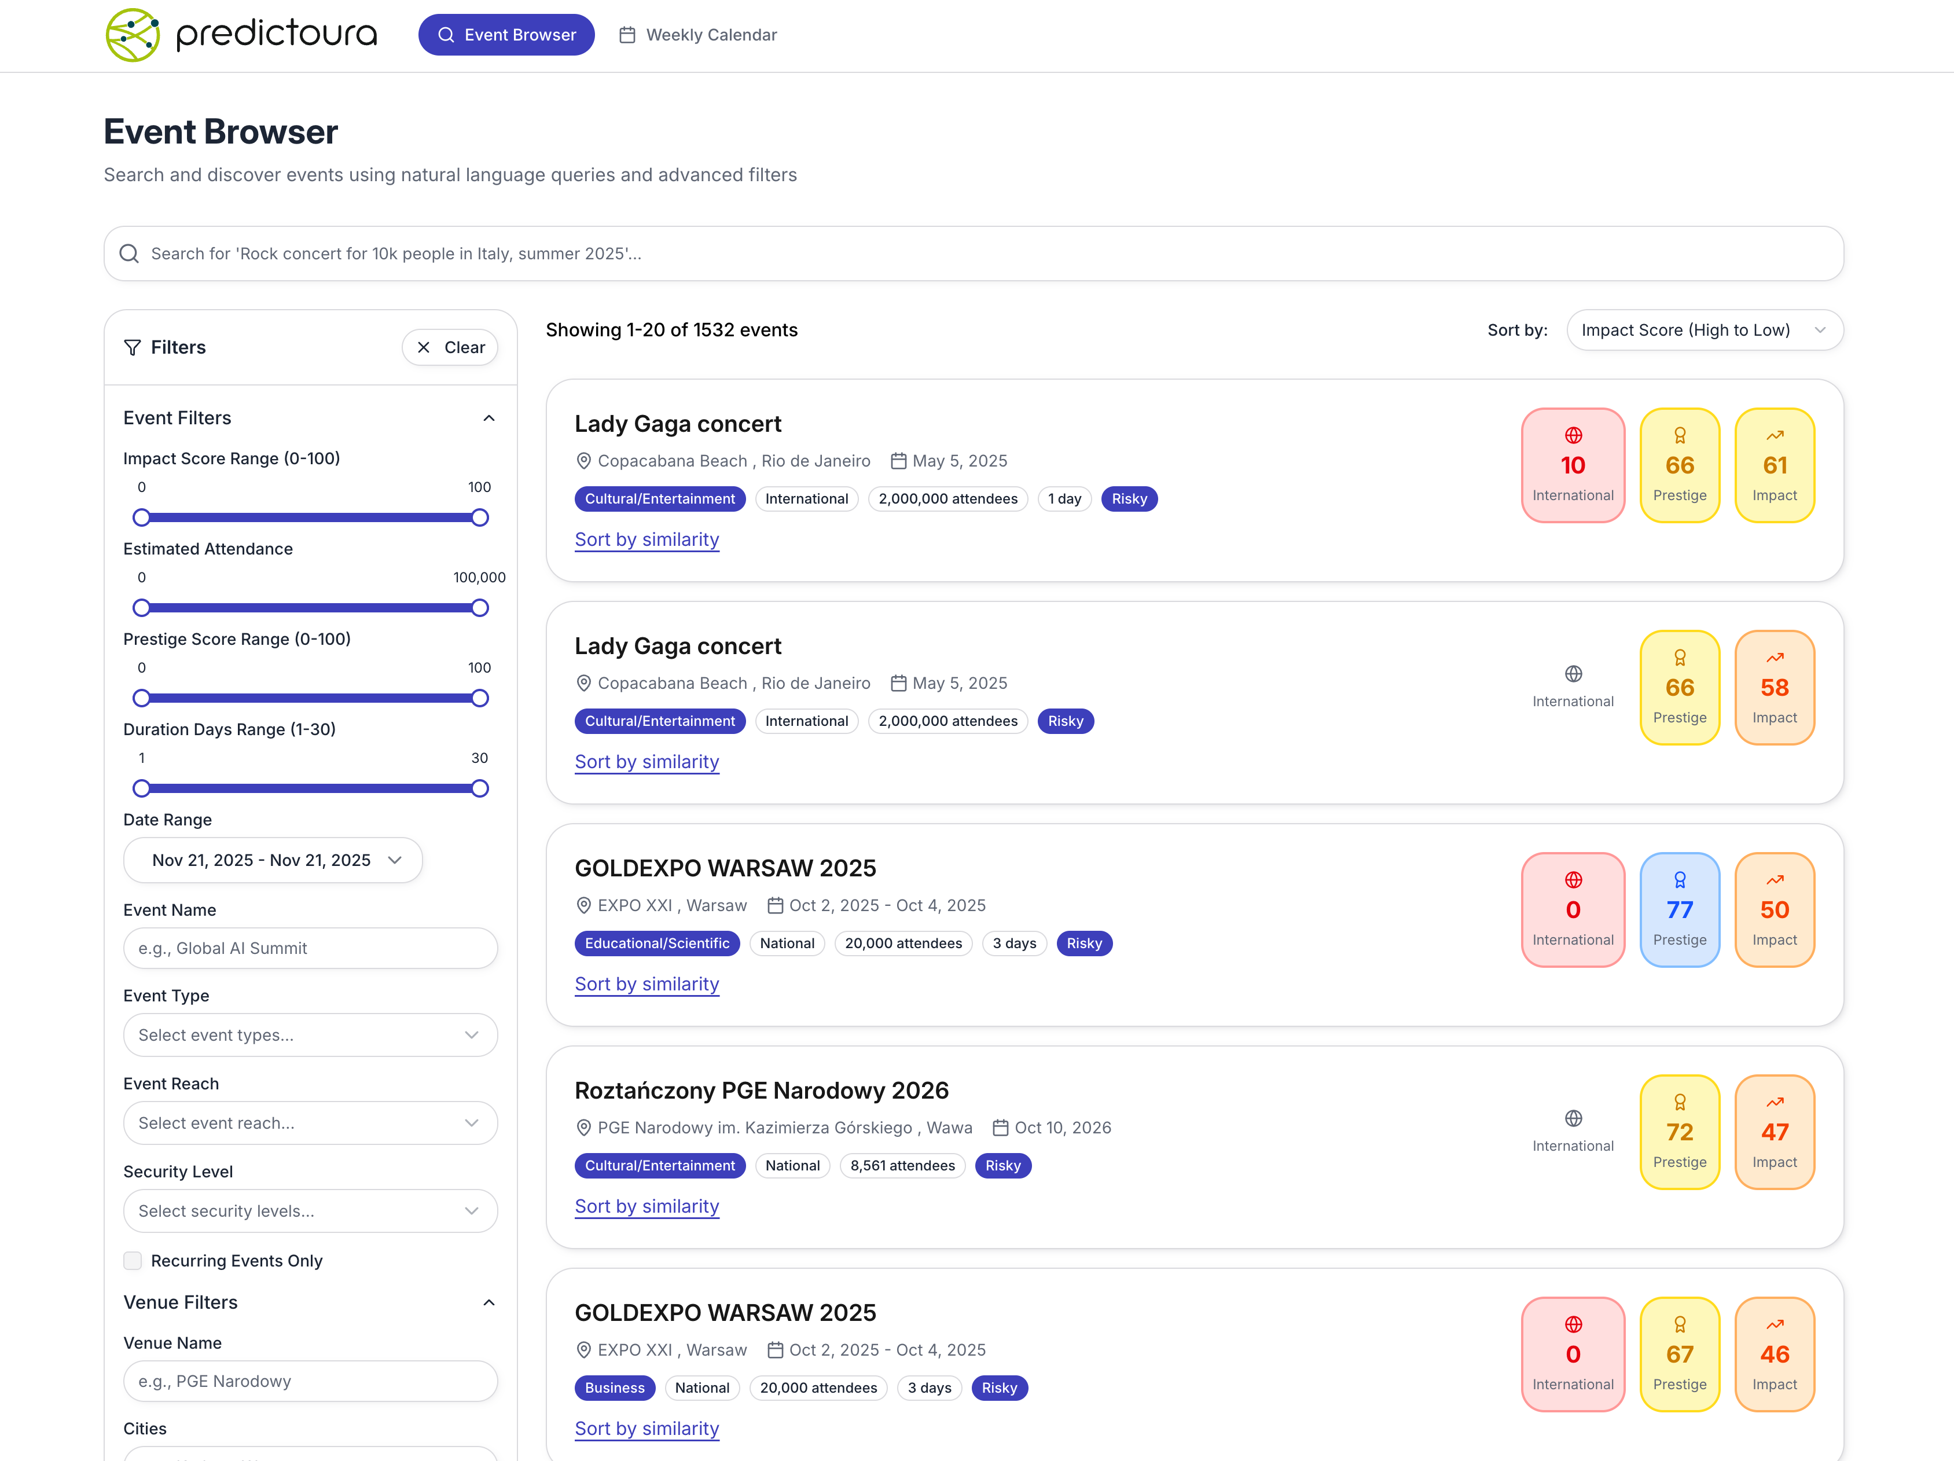Select the Event Browser tab
Image resolution: width=1954 pixels, height=1461 pixels.
pyautogui.click(x=506, y=35)
